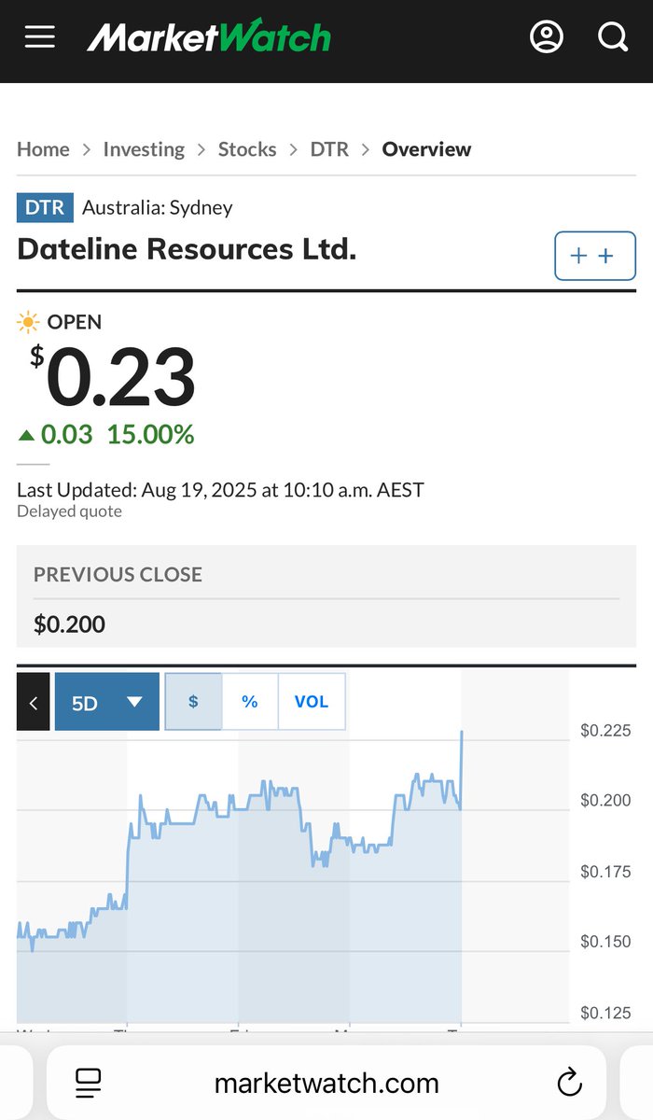The image size is (653, 1120).
Task: Reload page with browser refresh icon
Action: tap(569, 1083)
